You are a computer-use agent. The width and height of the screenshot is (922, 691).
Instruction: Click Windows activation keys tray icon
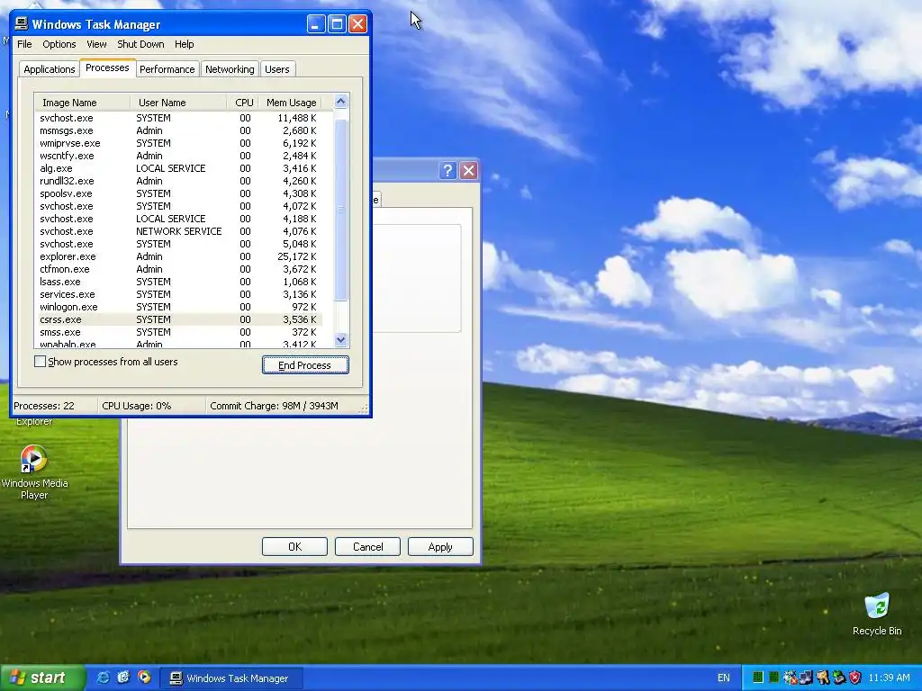[823, 678]
